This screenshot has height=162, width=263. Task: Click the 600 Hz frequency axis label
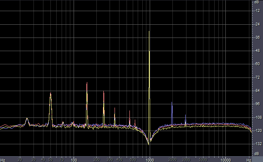click(133, 160)
